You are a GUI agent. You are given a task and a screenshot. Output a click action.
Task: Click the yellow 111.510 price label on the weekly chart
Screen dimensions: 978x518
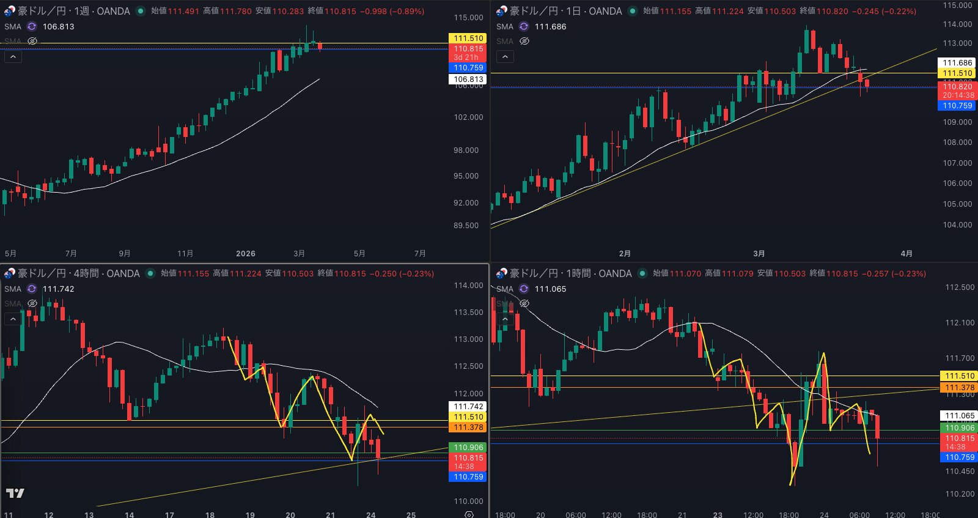pyautogui.click(x=468, y=38)
